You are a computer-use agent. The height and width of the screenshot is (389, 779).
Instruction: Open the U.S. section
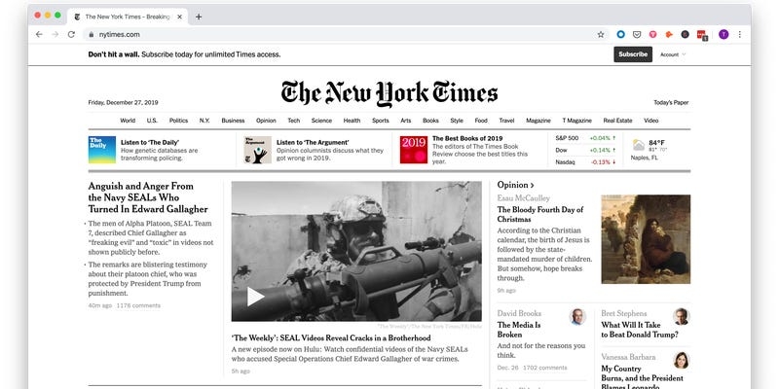point(152,121)
